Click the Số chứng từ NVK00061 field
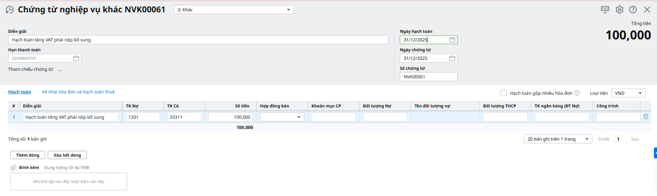 coord(428,77)
